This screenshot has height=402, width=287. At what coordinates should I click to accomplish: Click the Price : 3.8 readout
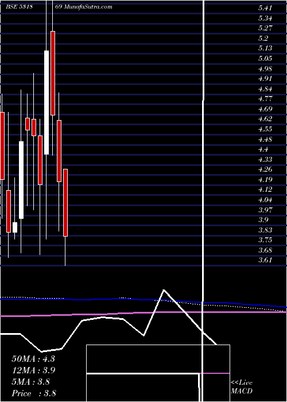pos(34,393)
